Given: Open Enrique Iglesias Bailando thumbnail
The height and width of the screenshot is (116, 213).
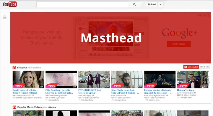Looking at the screenshot, I should (x=160, y=79).
